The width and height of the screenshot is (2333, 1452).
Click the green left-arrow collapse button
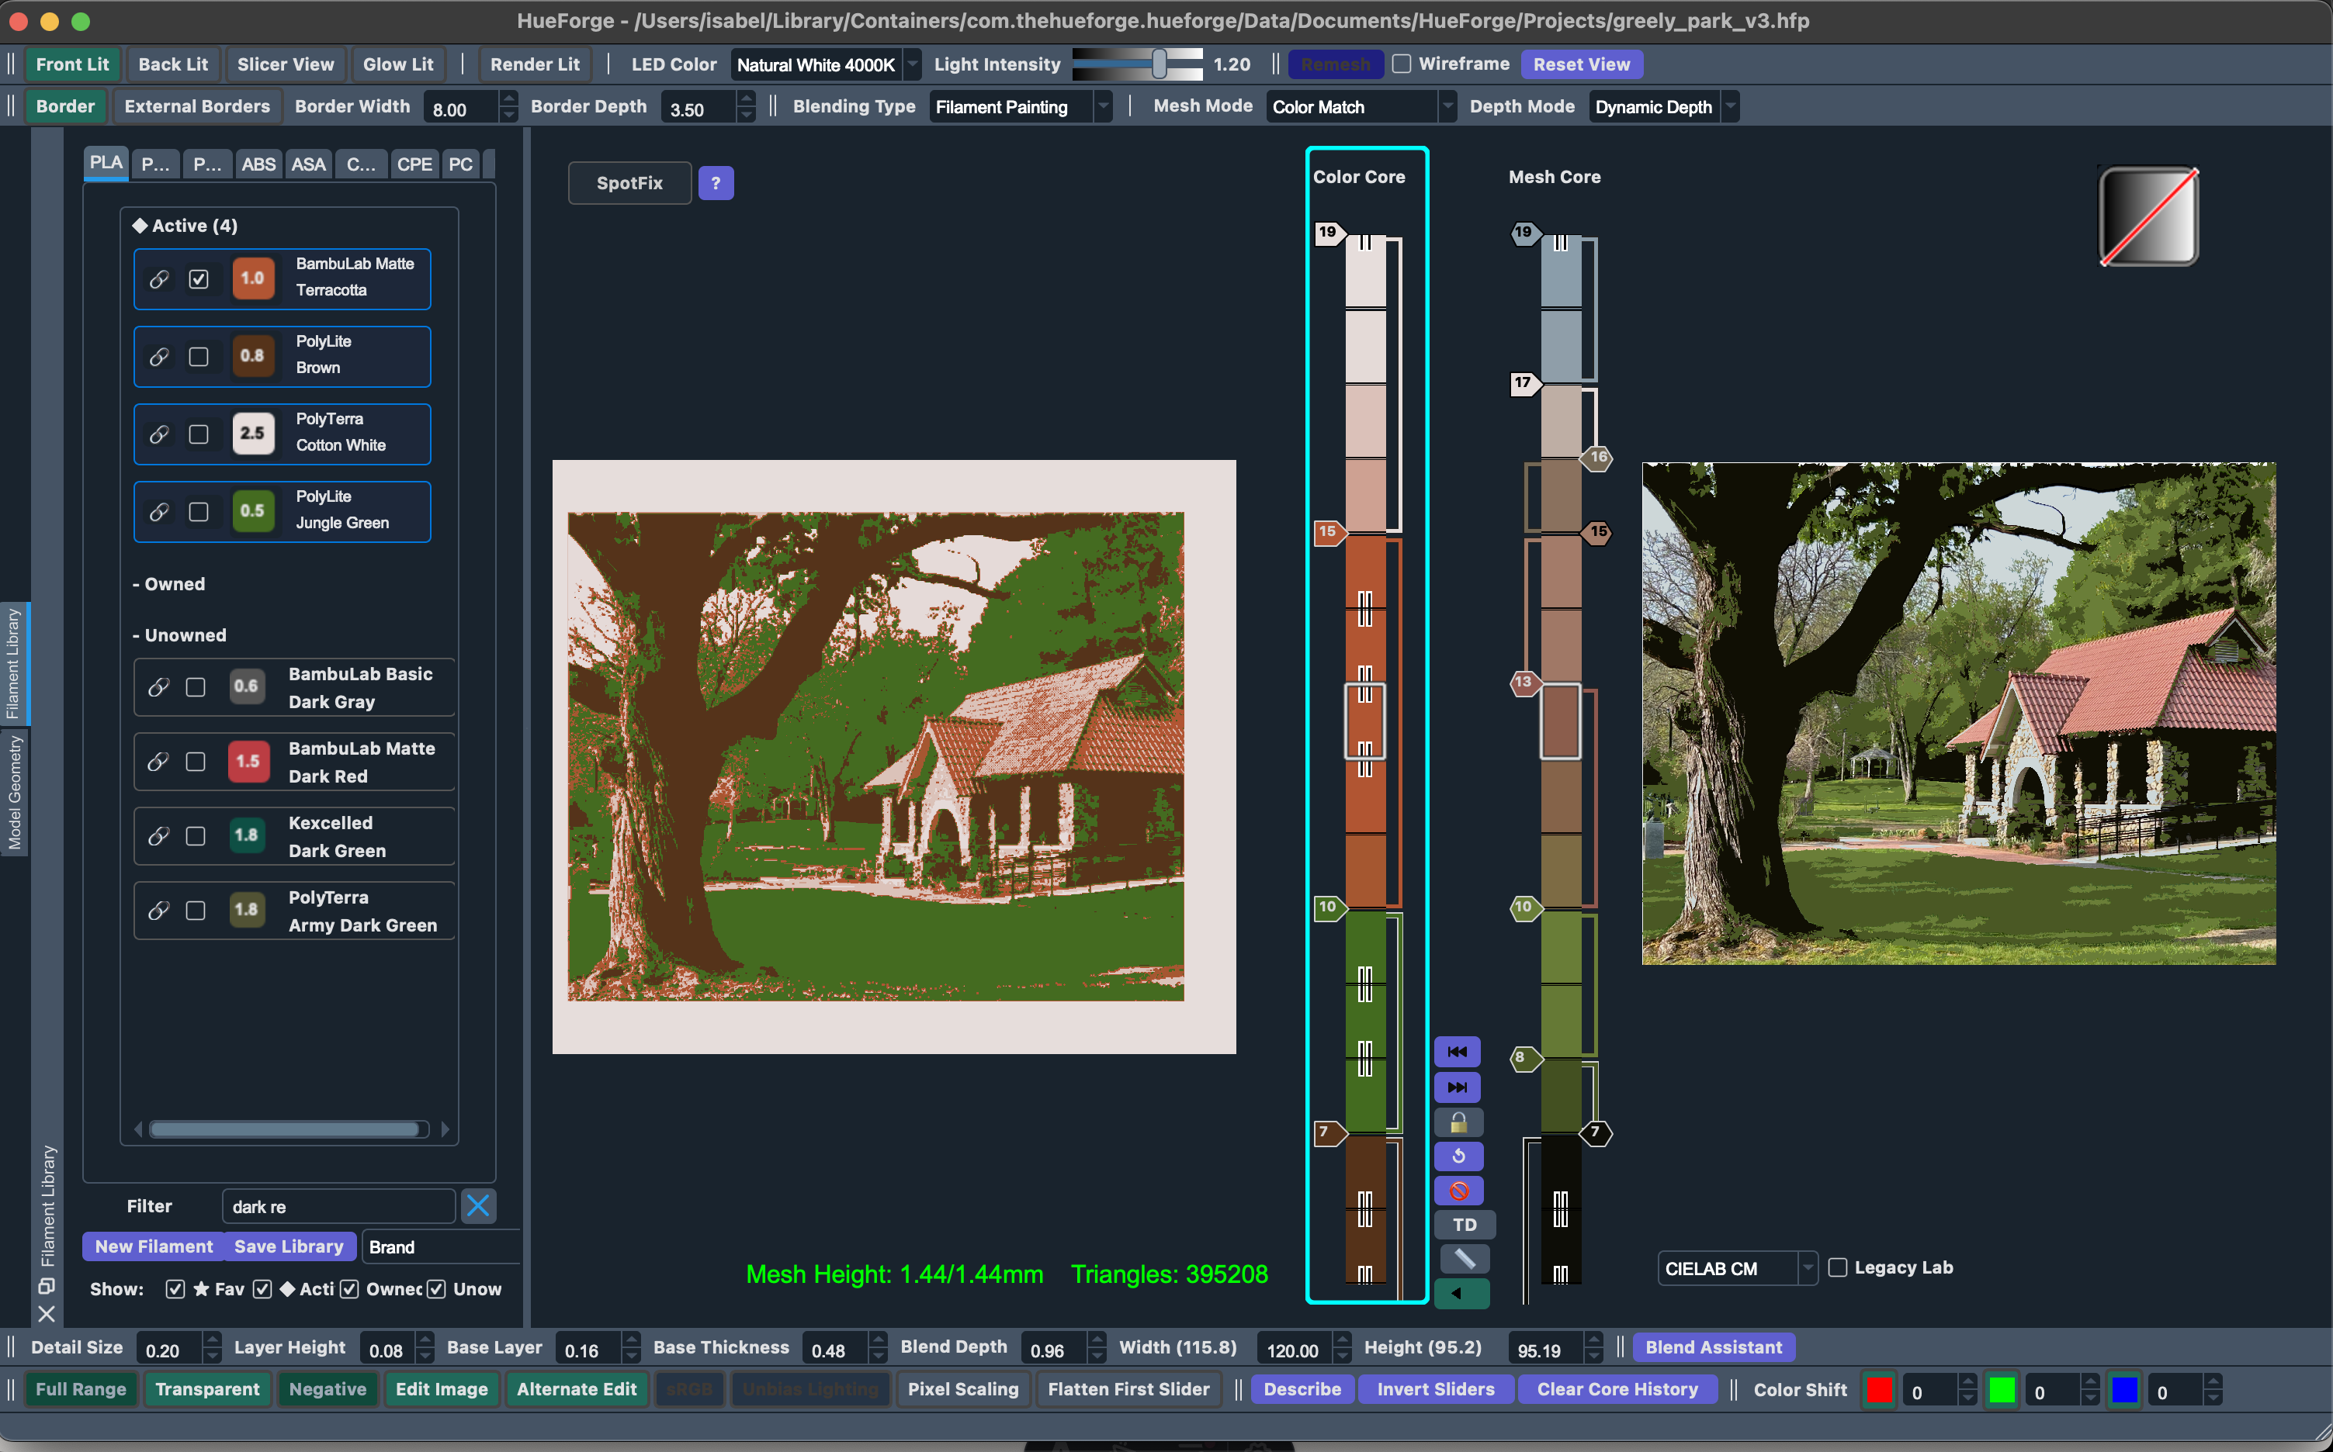[1461, 1294]
